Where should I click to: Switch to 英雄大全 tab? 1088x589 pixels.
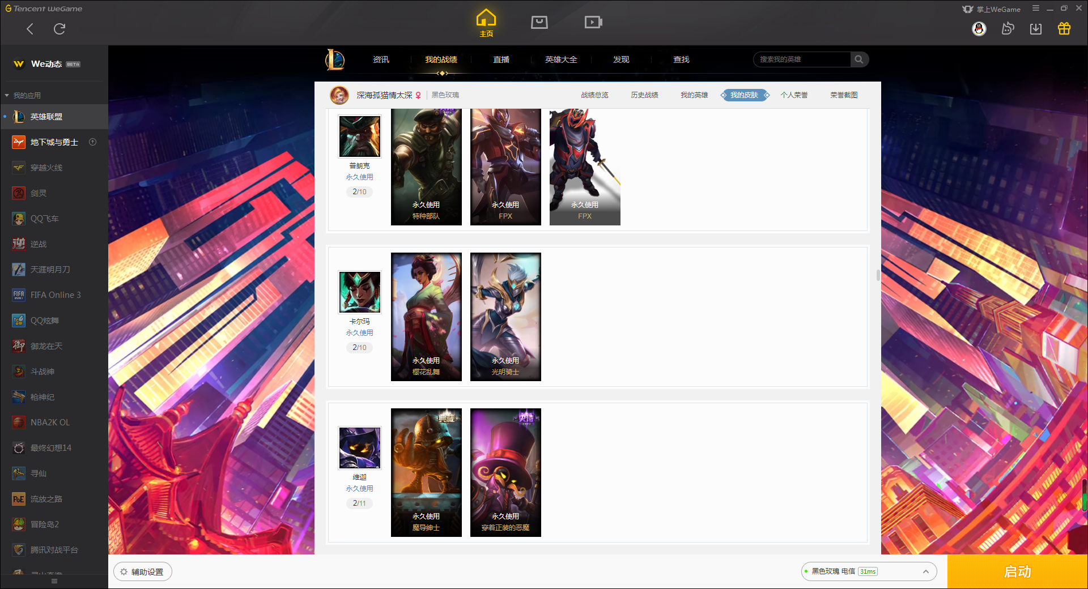tap(561, 59)
